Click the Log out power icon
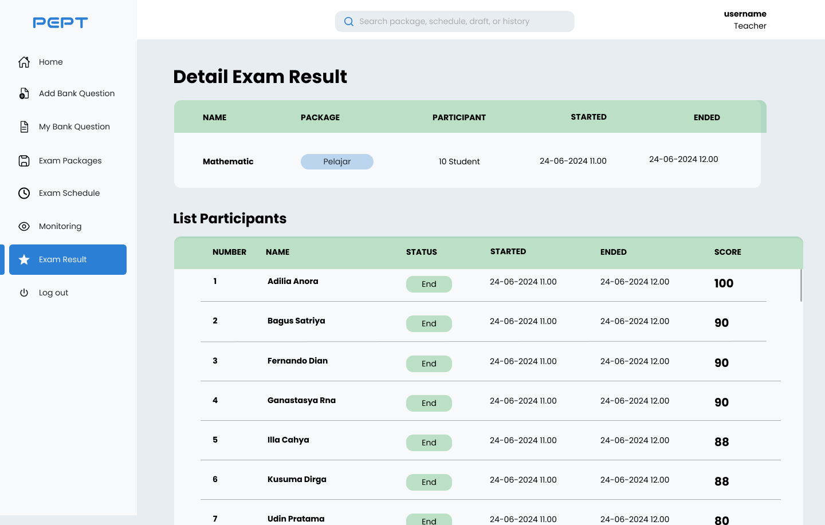Image resolution: width=825 pixels, height=525 pixels. click(x=24, y=293)
